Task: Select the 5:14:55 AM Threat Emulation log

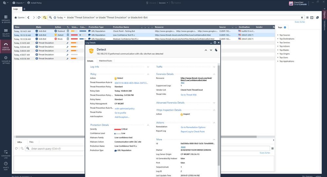Action: point(49,43)
